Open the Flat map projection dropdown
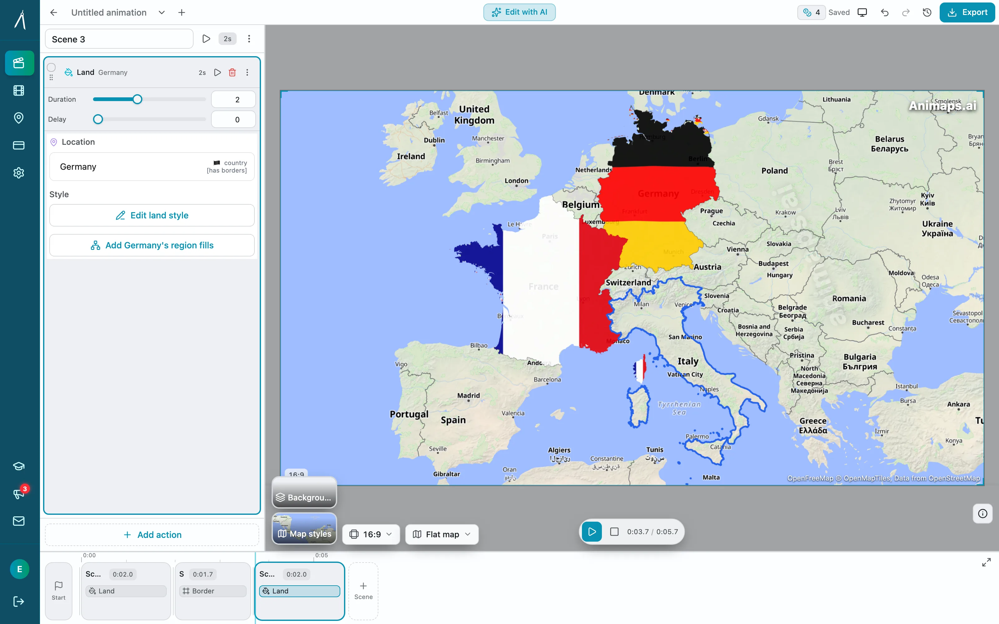The height and width of the screenshot is (624, 999). (x=442, y=534)
